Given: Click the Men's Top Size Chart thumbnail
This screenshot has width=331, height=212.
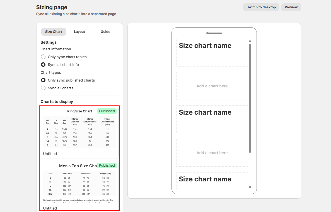Looking at the screenshot, I should [x=79, y=184].
